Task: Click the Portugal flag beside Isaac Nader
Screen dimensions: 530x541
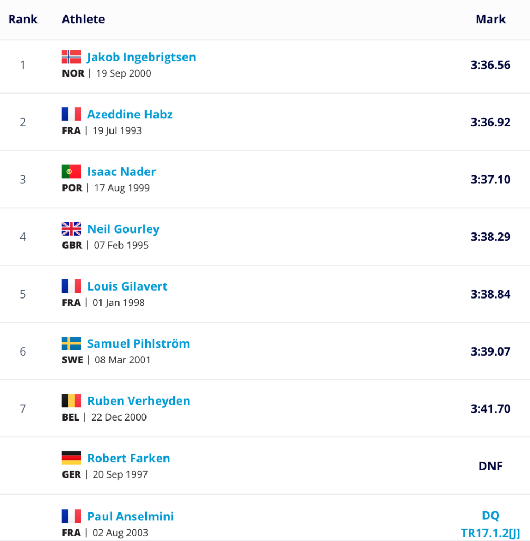Action: click(x=71, y=172)
